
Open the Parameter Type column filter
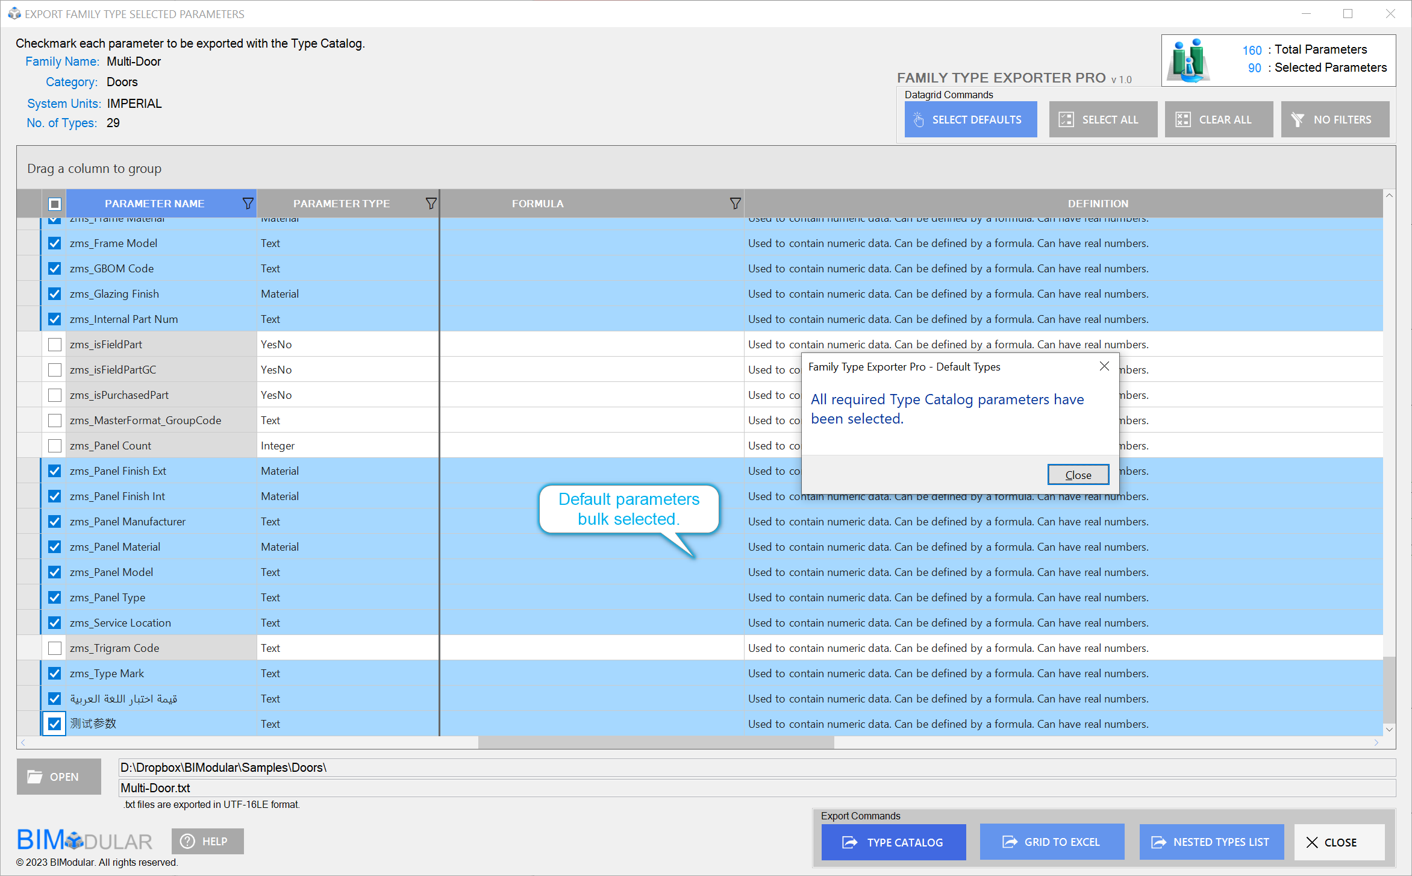pos(431,204)
